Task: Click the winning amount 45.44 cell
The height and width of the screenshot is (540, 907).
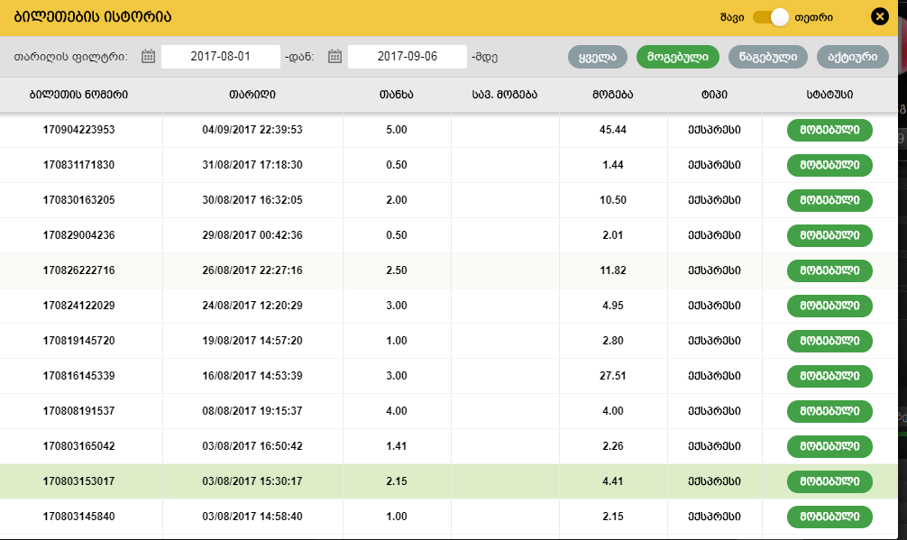Action: coord(613,130)
